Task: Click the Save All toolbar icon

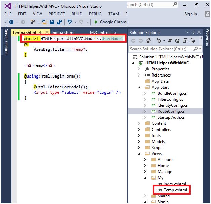Action: tap(59, 22)
